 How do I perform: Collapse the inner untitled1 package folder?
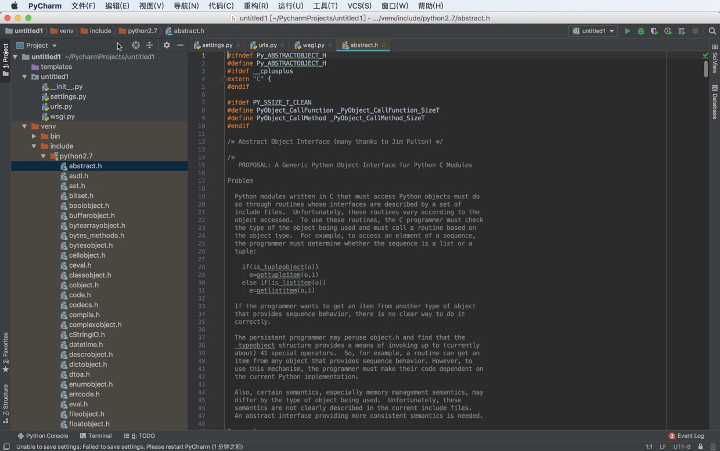[25, 77]
